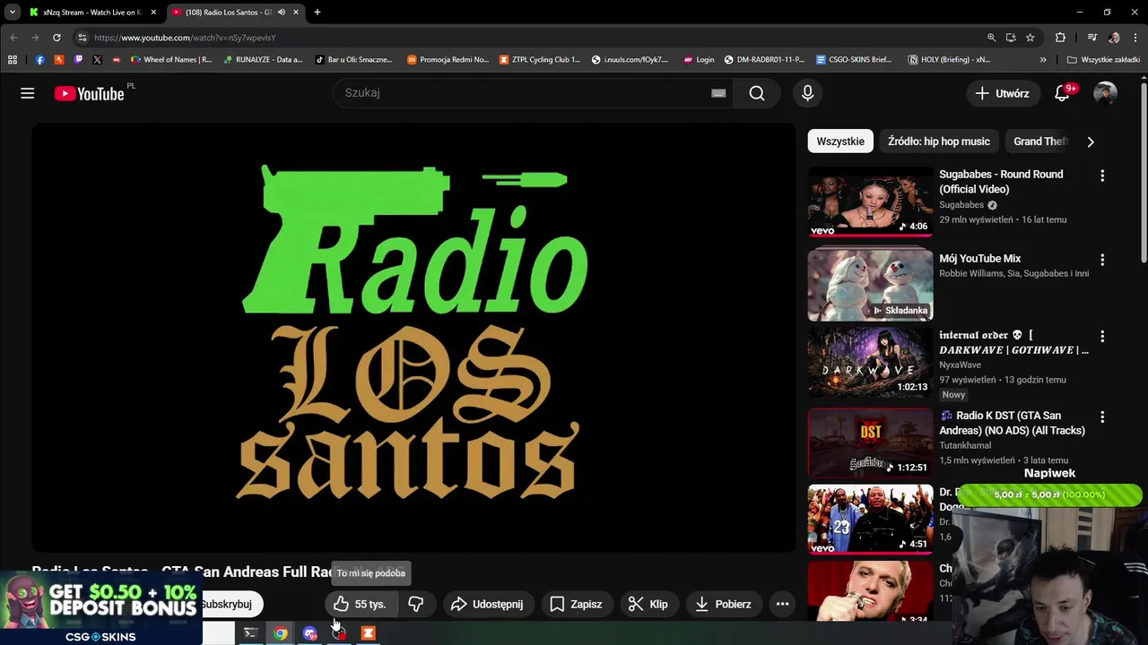Open the YouTube hamburger guide menu
This screenshot has width=1148, height=645.
point(28,93)
